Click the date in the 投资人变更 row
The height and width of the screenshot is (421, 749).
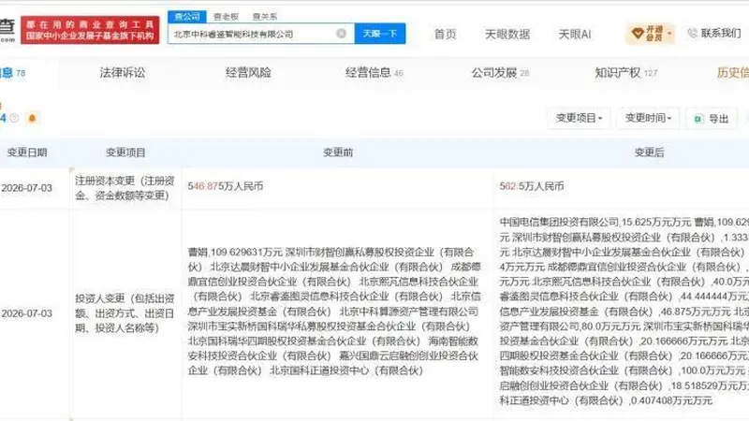pos(27,313)
